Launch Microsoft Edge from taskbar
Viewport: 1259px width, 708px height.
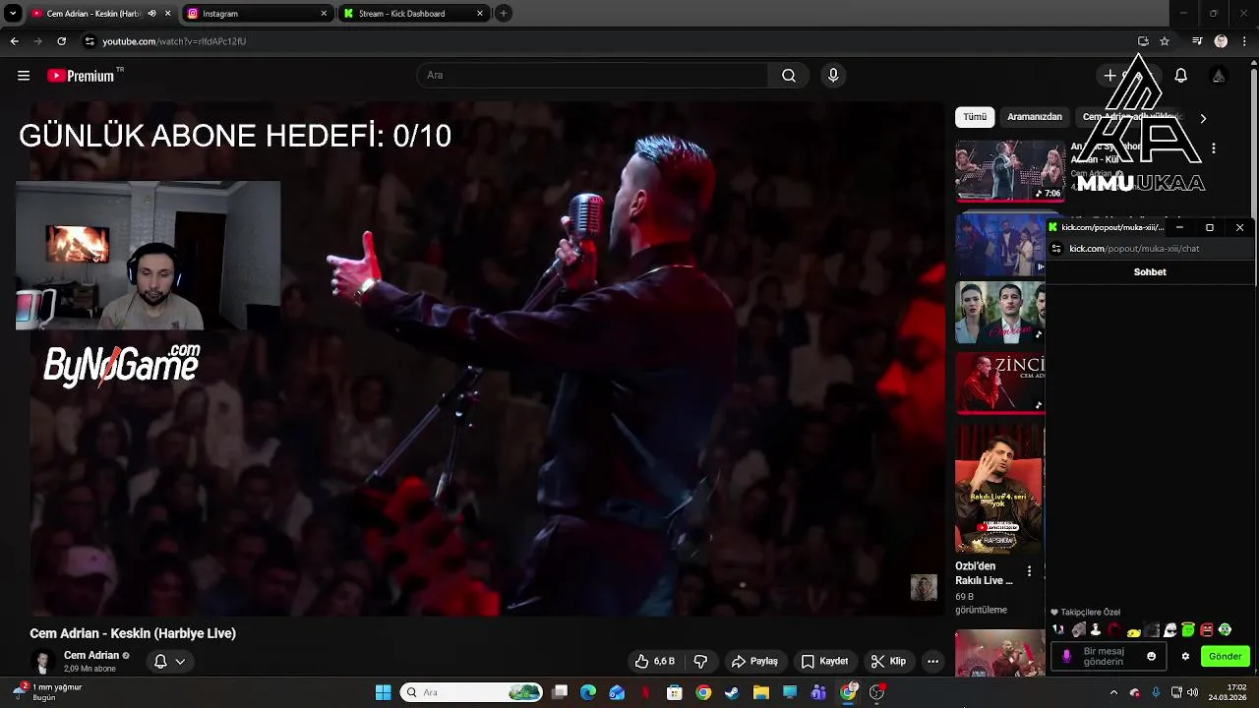pyautogui.click(x=588, y=692)
